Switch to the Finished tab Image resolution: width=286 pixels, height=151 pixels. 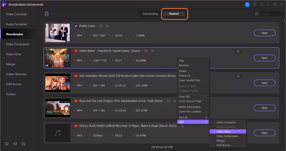174,14
